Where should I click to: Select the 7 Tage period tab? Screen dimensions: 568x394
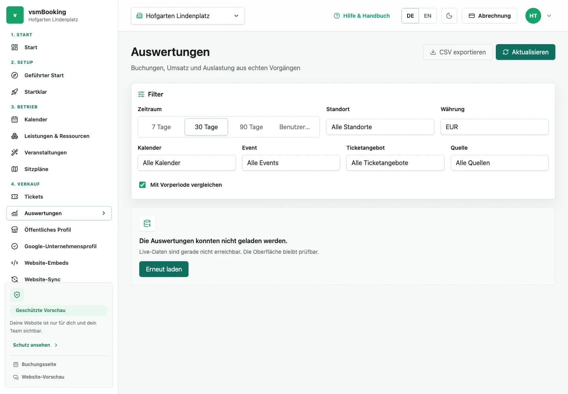pos(161,127)
